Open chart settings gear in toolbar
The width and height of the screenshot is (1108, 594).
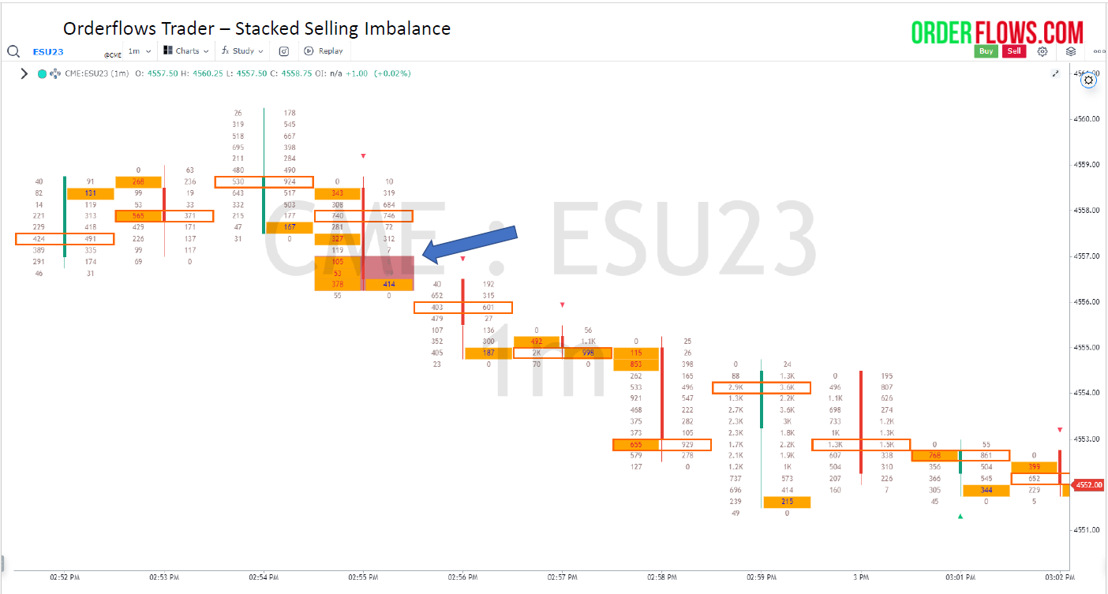1042,51
